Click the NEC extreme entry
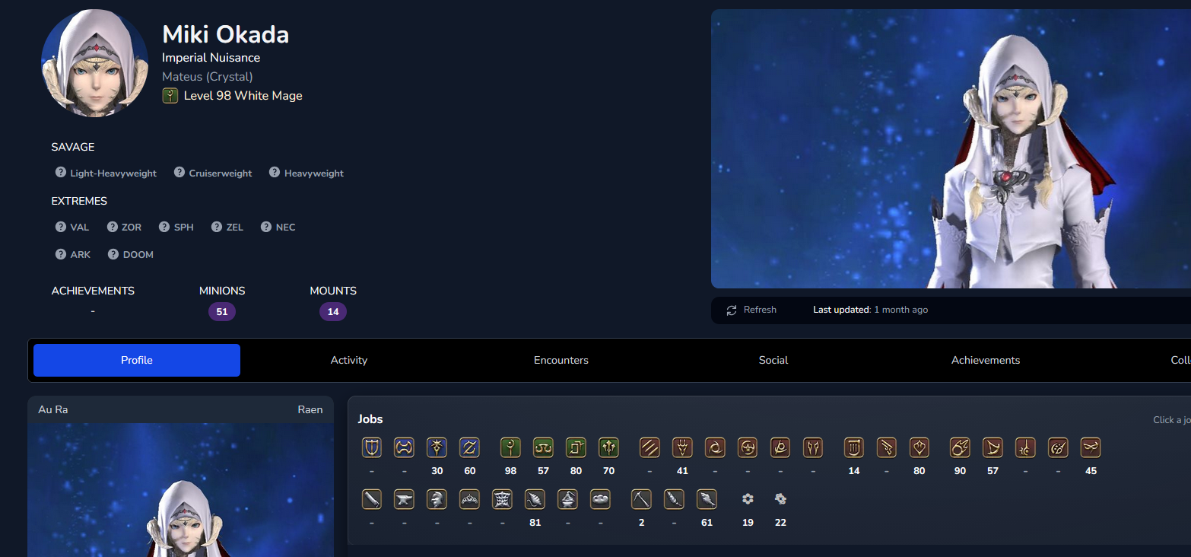Screen dimensions: 1191x557 (278, 227)
